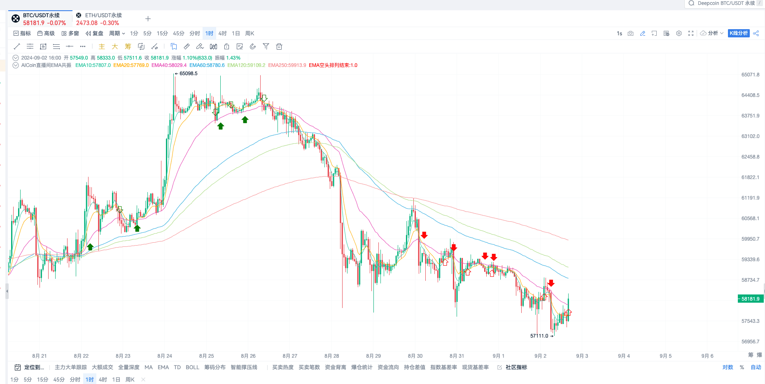Click the blue pencil drawing icon

pyautogui.click(x=643, y=33)
